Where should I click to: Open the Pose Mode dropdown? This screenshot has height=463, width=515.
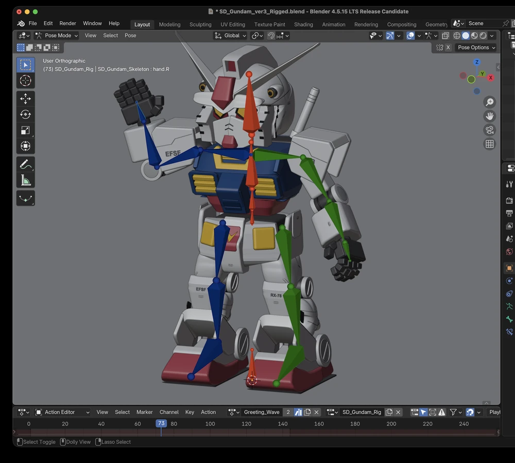point(57,36)
